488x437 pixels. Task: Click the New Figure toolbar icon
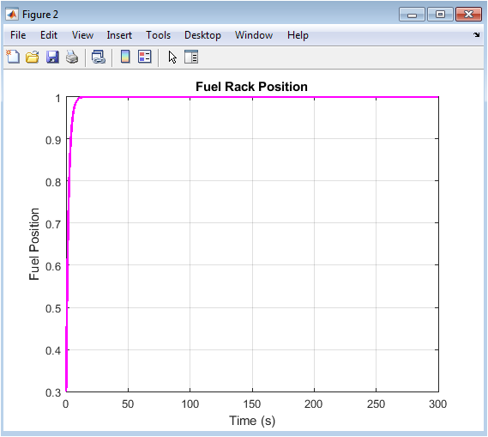click(13, 57)
